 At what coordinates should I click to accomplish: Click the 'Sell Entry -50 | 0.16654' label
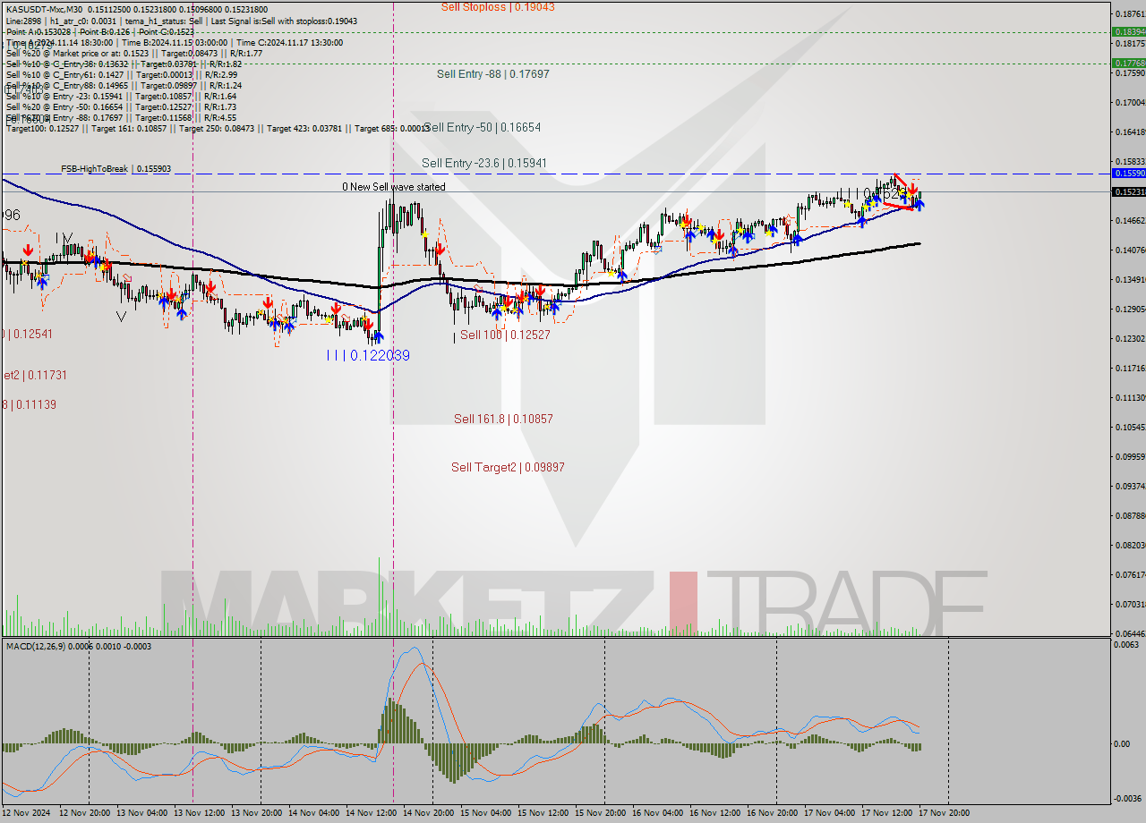(483, 128)
